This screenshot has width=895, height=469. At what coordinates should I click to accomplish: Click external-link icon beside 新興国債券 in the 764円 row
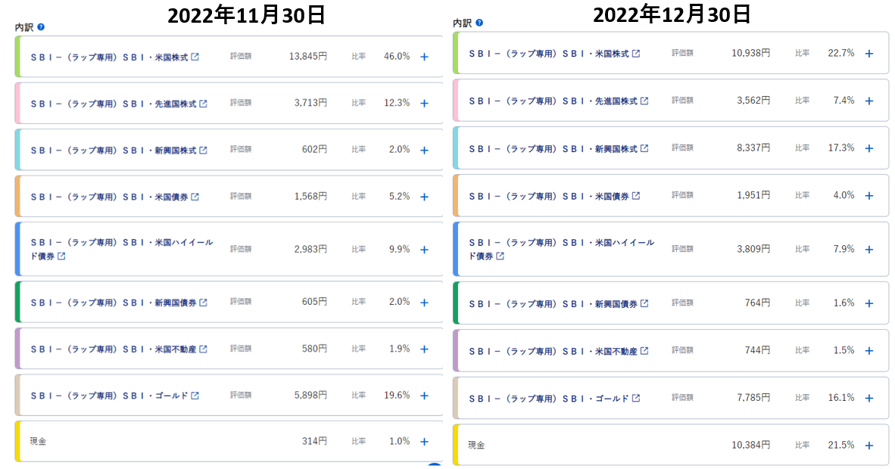click(x=644, y=303)
